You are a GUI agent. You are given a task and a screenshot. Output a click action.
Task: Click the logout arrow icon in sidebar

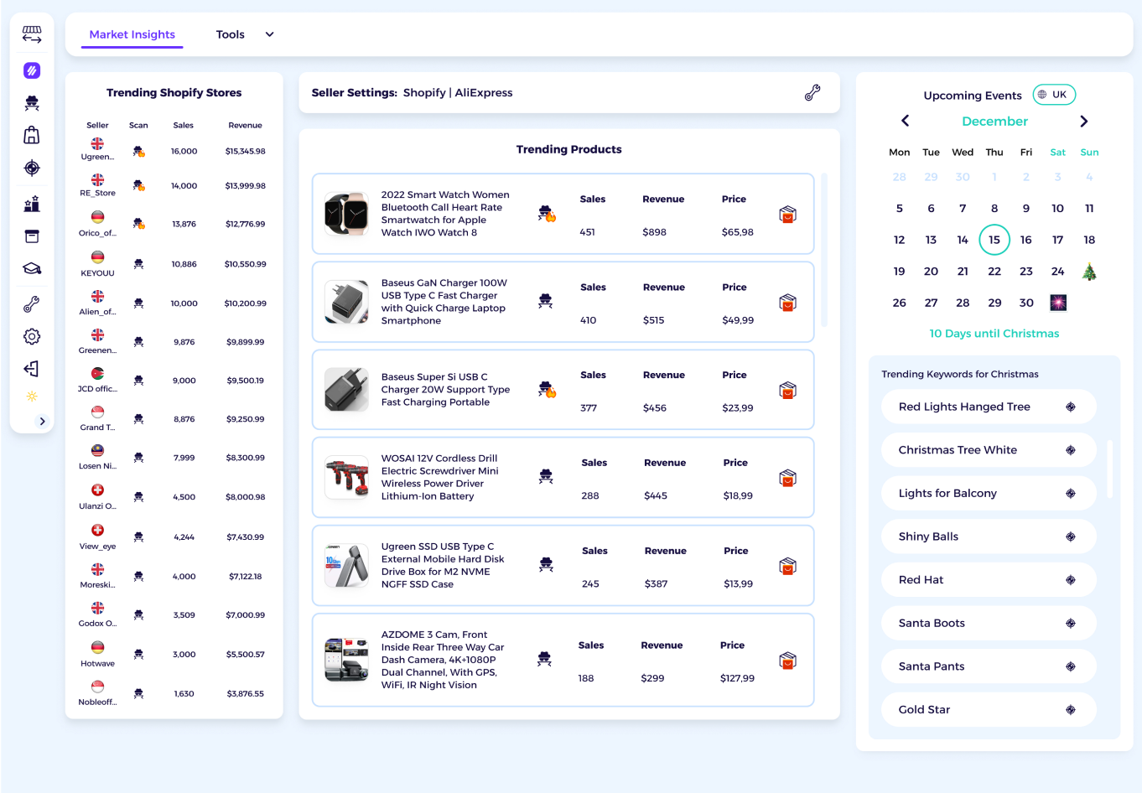[x=31, y=369]
